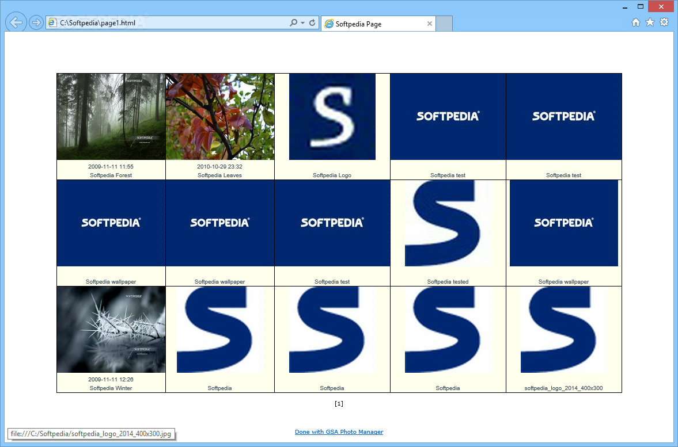Open the Tools gear icon

[664, 22]
